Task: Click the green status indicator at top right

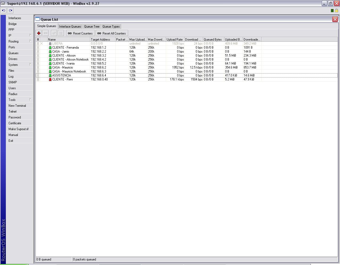Action: point(332,11)
